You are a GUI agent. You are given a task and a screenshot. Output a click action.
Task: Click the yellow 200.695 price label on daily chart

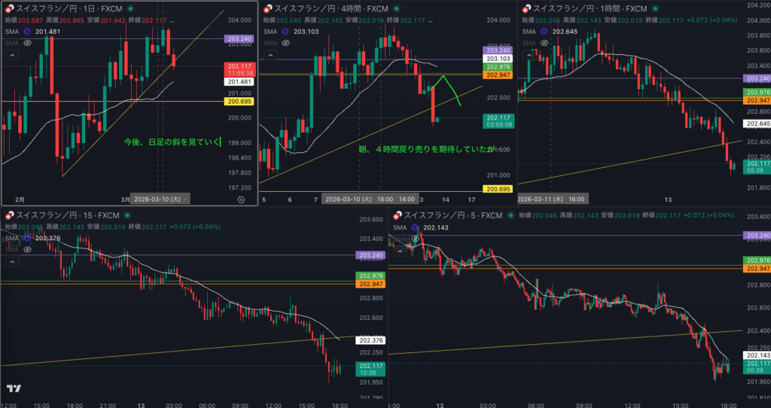239,101
